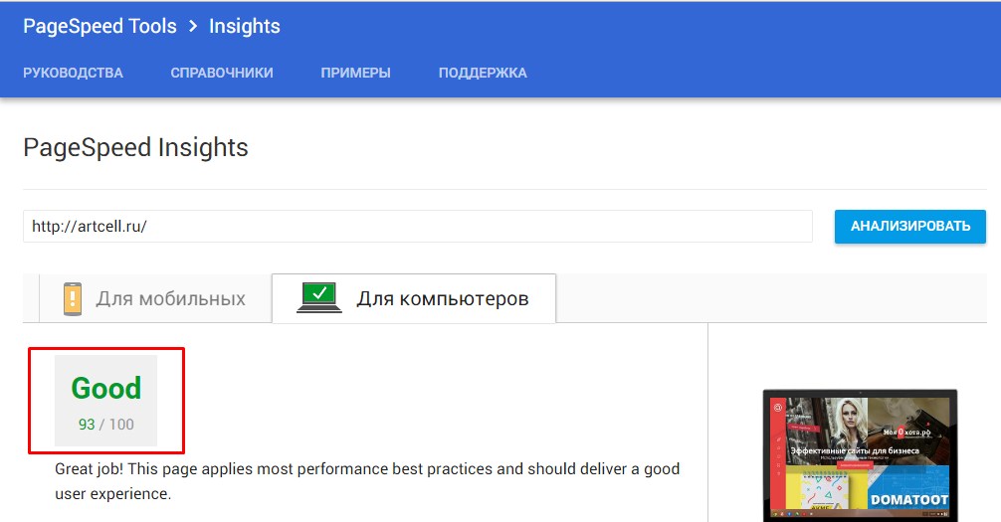Image resolution: width=1001 pixels, height=522 pixels.
Task: Click the breadcrumb chevron after PageSpeed Tools
Action: (193, 27)
